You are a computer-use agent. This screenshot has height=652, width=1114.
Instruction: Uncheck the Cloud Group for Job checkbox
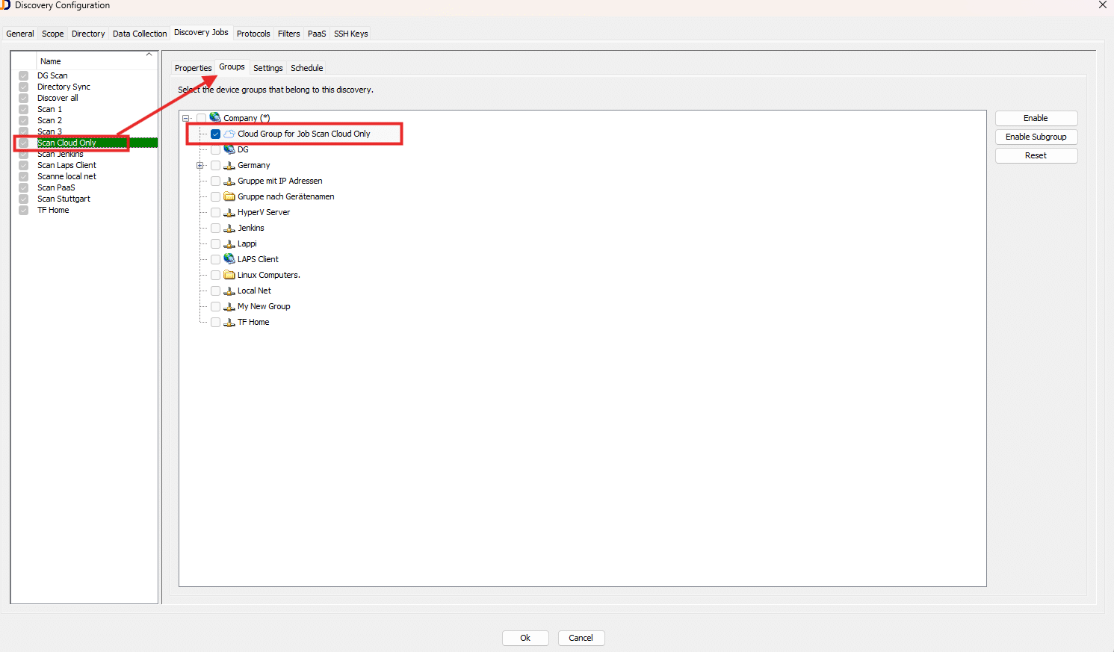click(215, 133)
